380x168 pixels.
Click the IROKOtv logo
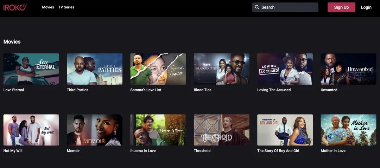(15, 7)
